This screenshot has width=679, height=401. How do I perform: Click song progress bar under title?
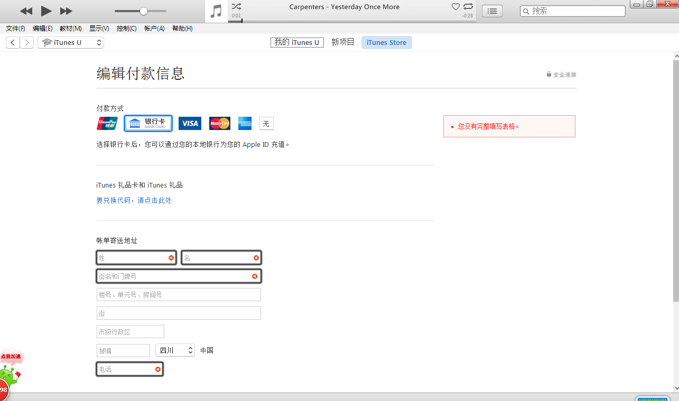click(x=352, y=22)
